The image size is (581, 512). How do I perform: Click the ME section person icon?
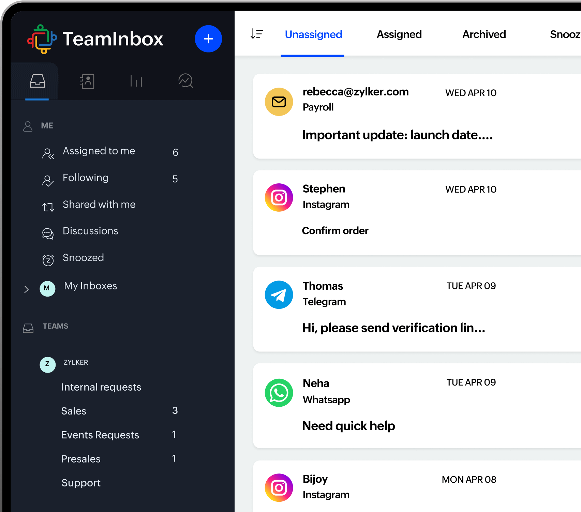point(28,126)
